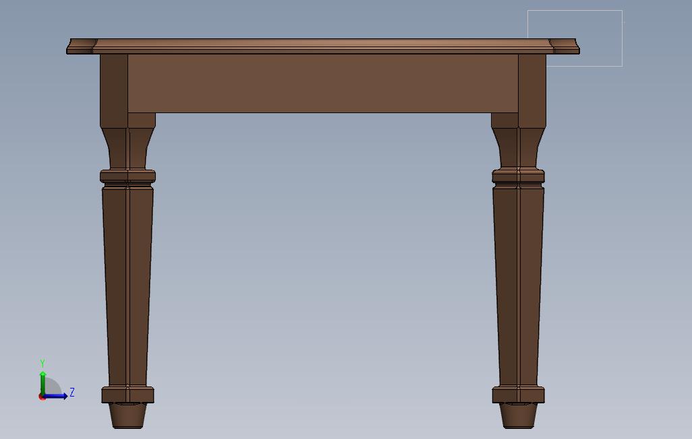Select the square base block above left foot
Screen dimensions: 692x439
tap(127, 395)
